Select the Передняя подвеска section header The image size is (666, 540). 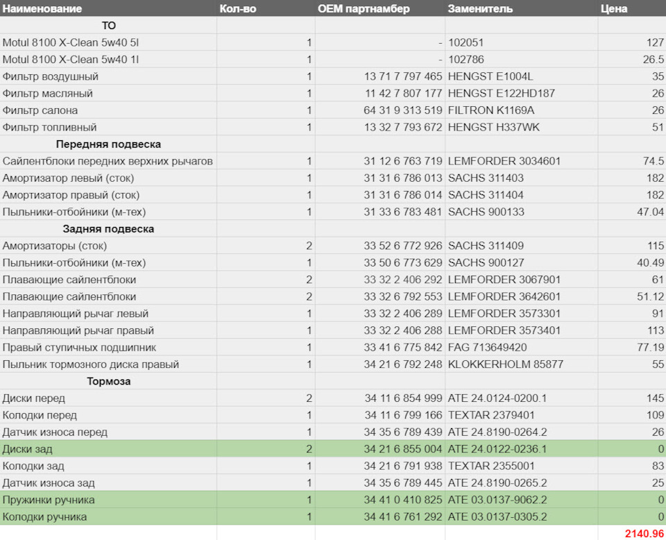point(108,144)
